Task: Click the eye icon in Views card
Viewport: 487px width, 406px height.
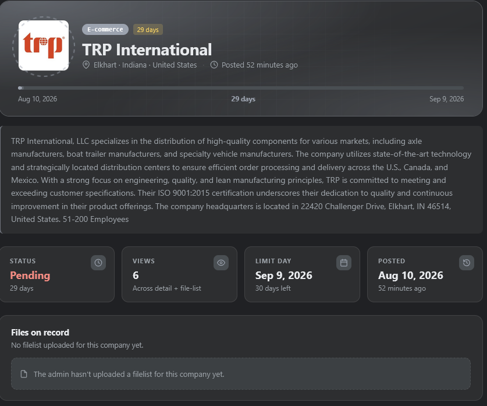Action: 221,263
